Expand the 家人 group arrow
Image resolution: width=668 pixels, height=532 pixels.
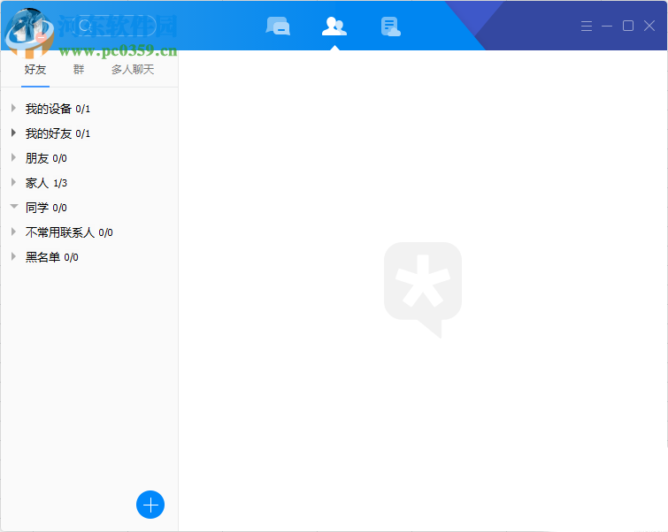point(13,182)
